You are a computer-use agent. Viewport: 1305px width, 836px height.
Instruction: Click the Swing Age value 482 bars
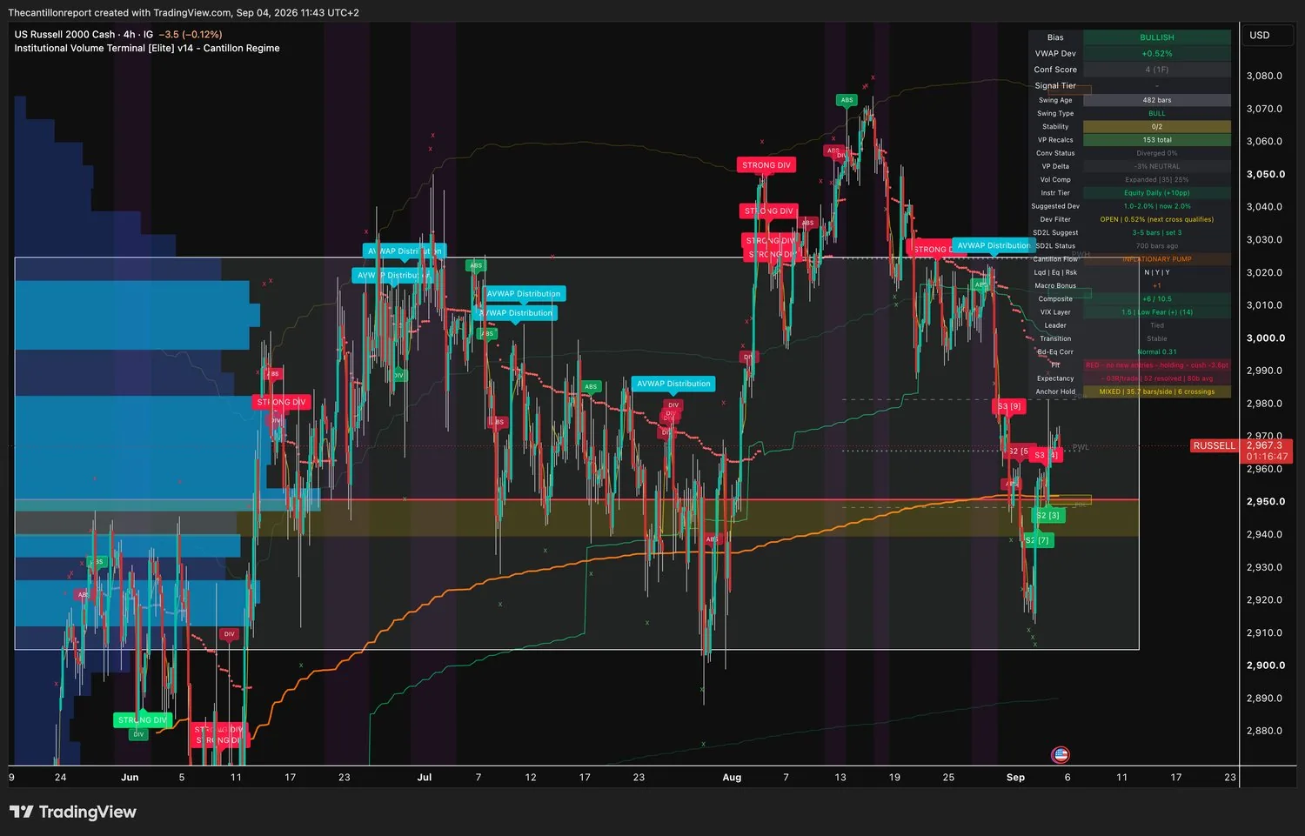[x=1157, y=100]
